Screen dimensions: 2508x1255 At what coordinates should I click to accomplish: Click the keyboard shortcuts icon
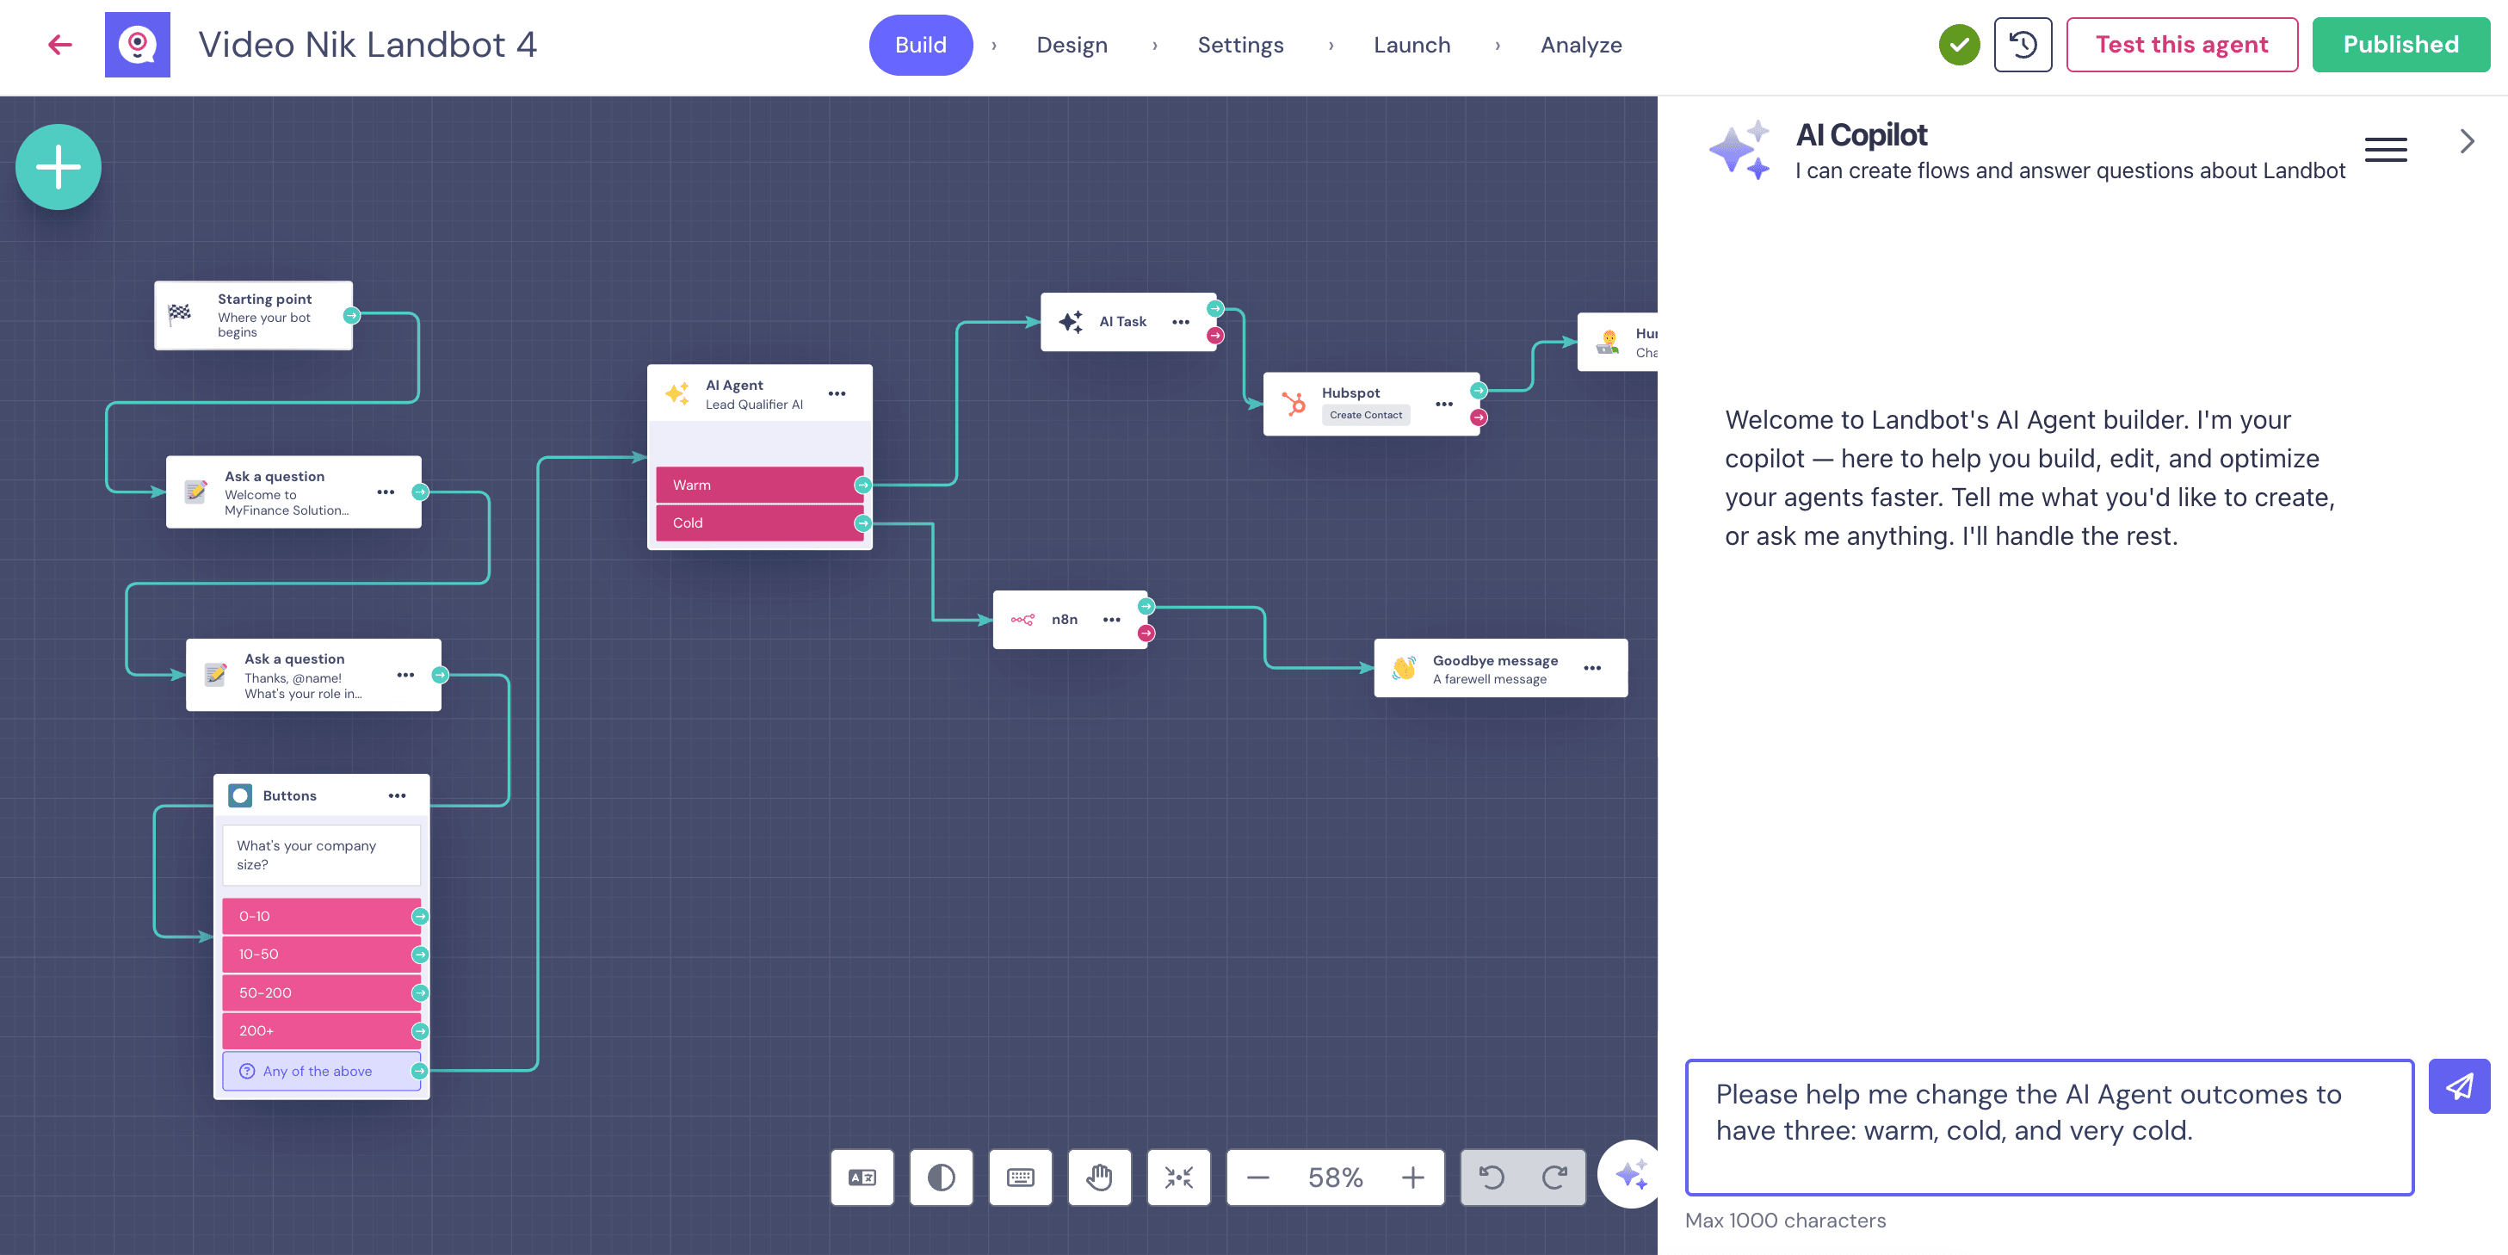tap(1019, 1178)
